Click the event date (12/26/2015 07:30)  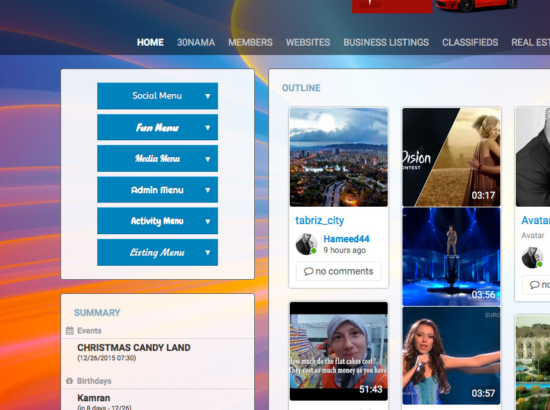[x=106, y=358]
